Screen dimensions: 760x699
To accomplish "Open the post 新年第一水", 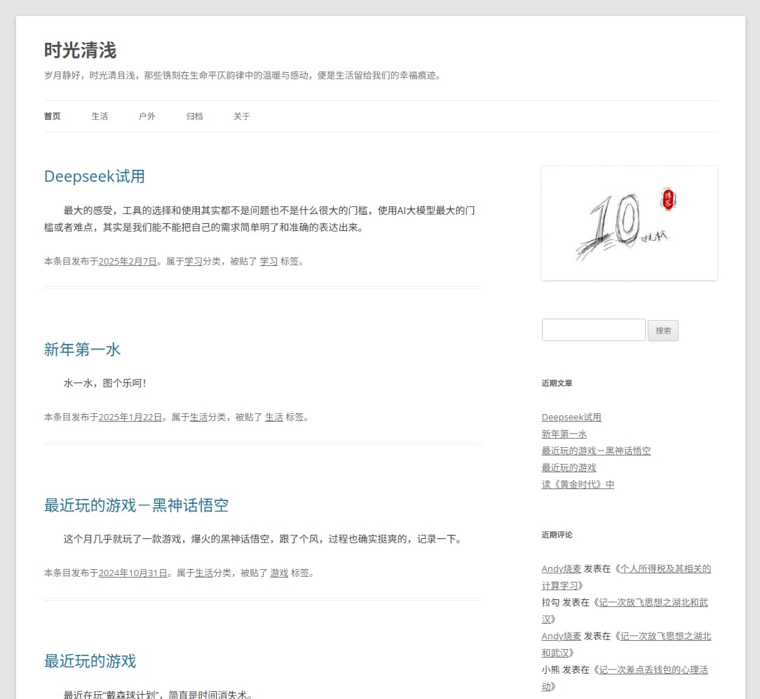I will click(82, 349).
